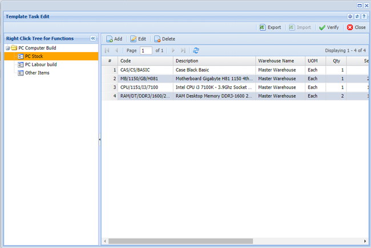Image resolution: width=371 pixels, height=248 pixels.
Task: Collapse the Right Click Tree panel
Action: pos(93,38)
